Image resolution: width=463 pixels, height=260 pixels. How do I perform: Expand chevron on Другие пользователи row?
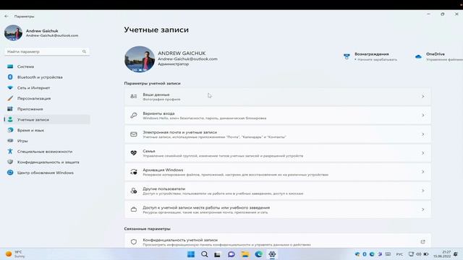422,191
